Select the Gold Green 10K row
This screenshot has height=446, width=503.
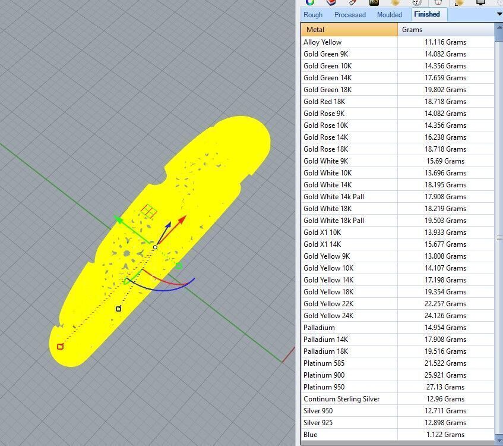tap(398, 66)
